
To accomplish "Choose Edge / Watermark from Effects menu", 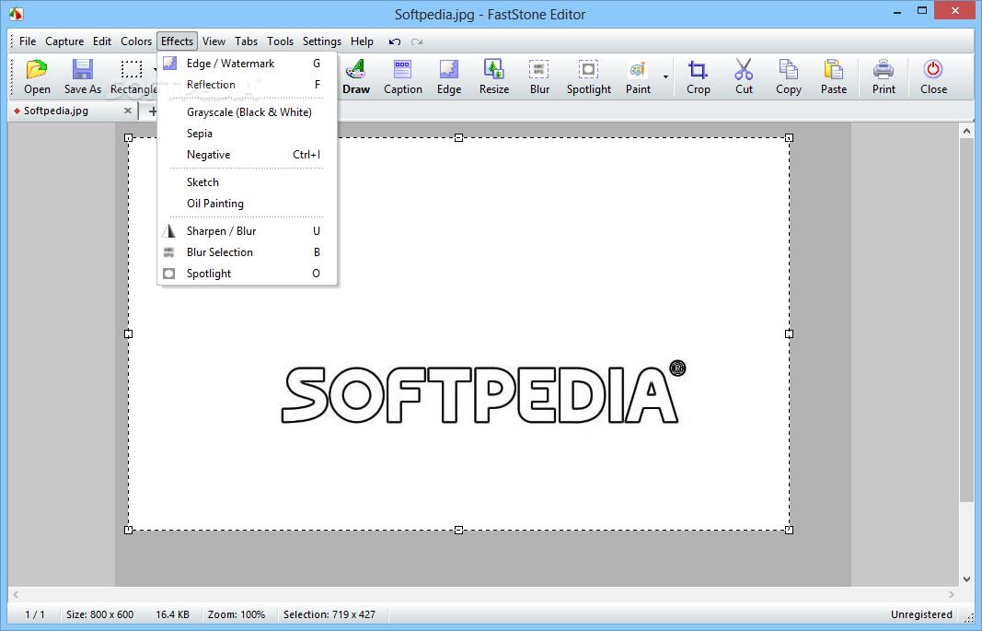I will pyautogui.click(x=247, y=64).
